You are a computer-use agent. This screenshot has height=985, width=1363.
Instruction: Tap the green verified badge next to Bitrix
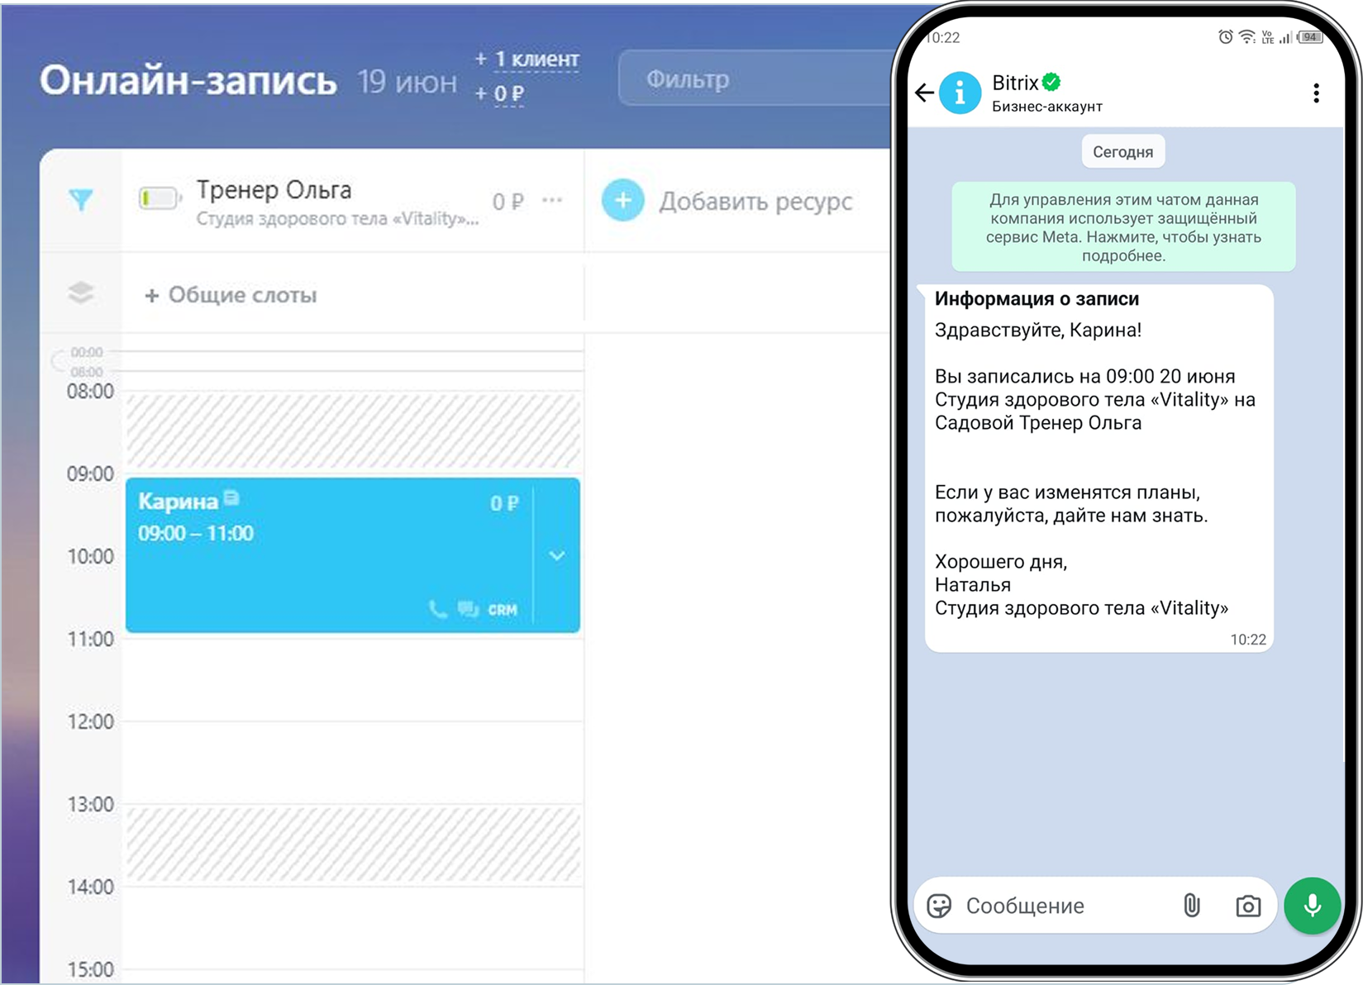[1051, 82]
